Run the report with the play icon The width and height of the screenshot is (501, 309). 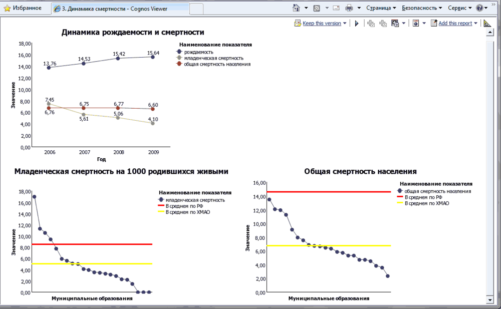(x=357, y=23)
